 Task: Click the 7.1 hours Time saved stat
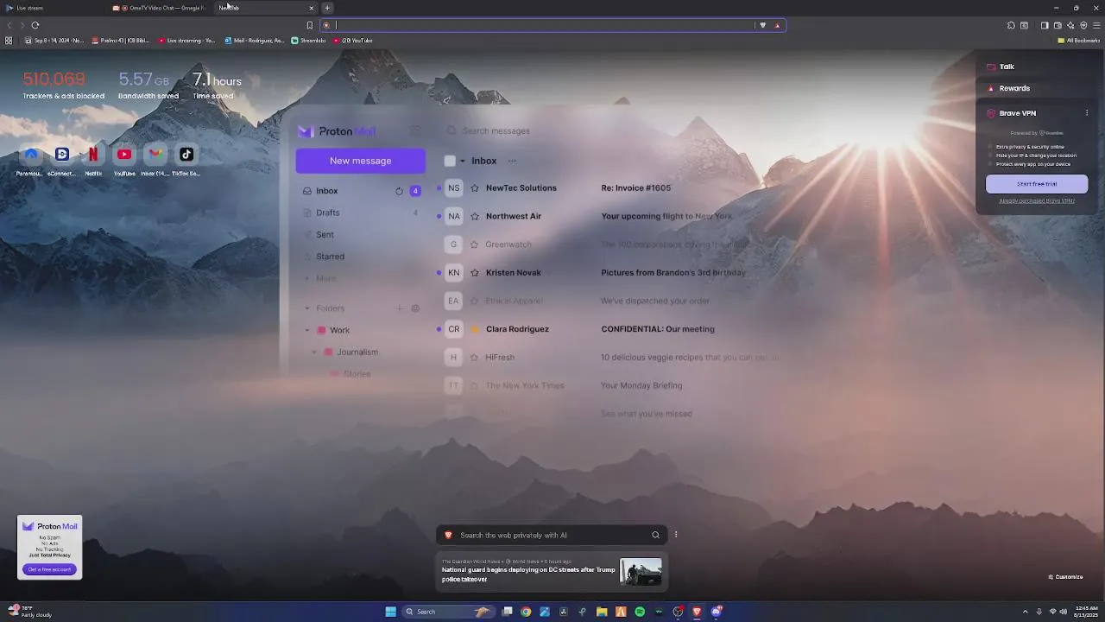(217, 86)
